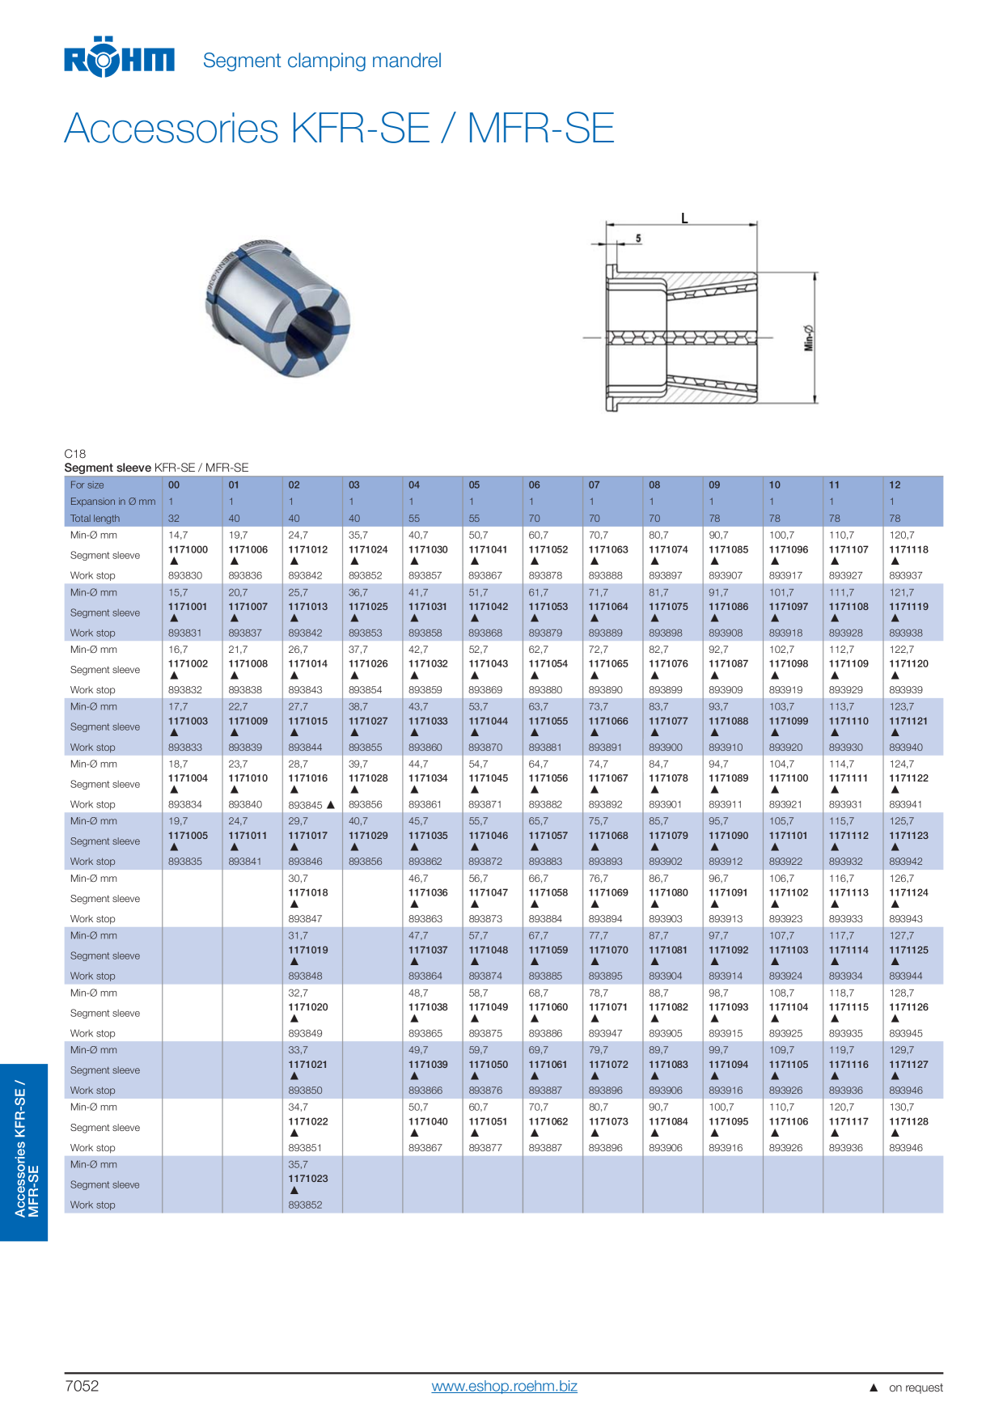
Task: Click segment sleeve number "1171096"
Action: pyautogui.click(x=789, y=550)
